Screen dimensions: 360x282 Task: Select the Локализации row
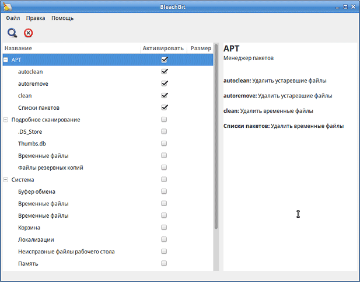click(108, 239)
